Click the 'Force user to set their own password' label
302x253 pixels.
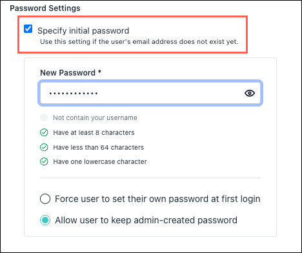pos(157,199)
